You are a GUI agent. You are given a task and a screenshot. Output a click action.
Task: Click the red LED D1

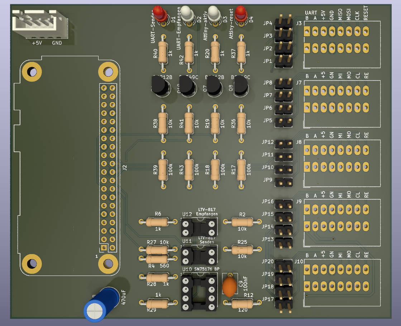(159, 14)
